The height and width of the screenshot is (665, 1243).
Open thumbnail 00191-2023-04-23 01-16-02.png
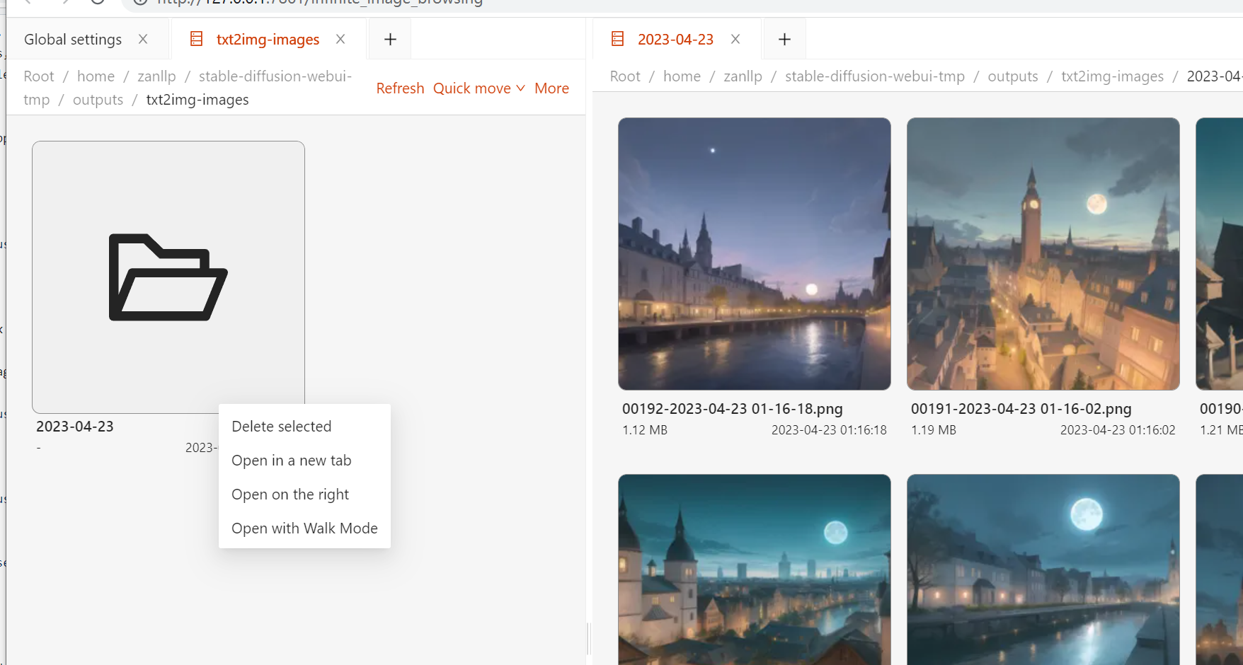pos(1043,254)
